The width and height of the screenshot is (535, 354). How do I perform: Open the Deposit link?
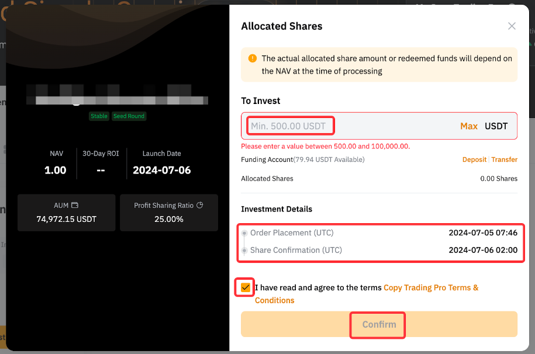pyautogui.click(x=474, y=159)
